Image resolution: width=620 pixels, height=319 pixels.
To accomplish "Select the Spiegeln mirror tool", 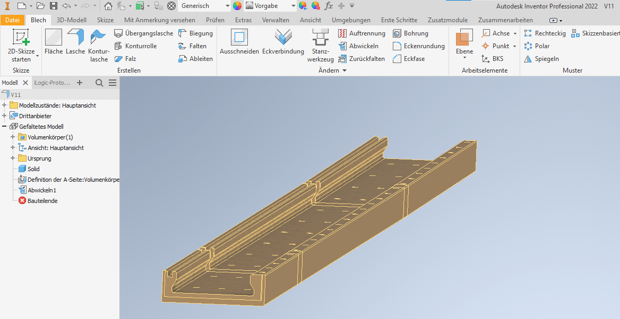I will 541,59.
